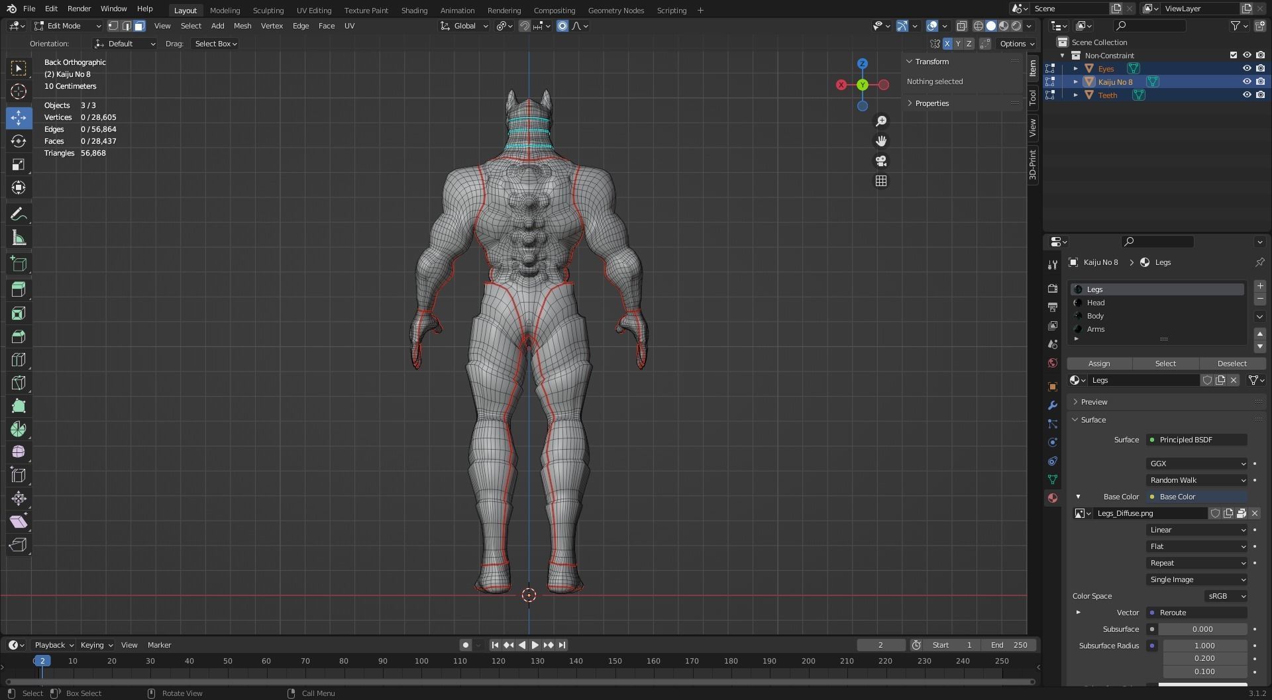This screenshot has height=700, width=1272.
Task: Toggle the camera view icon
Action: [881, 161]
